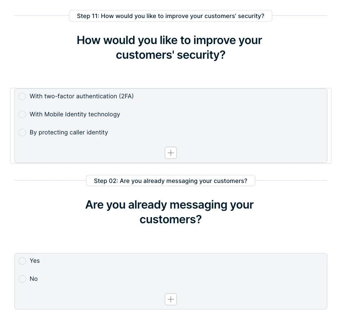
Task: Click the Step 02 section label
Action: [x=170, y=181]
